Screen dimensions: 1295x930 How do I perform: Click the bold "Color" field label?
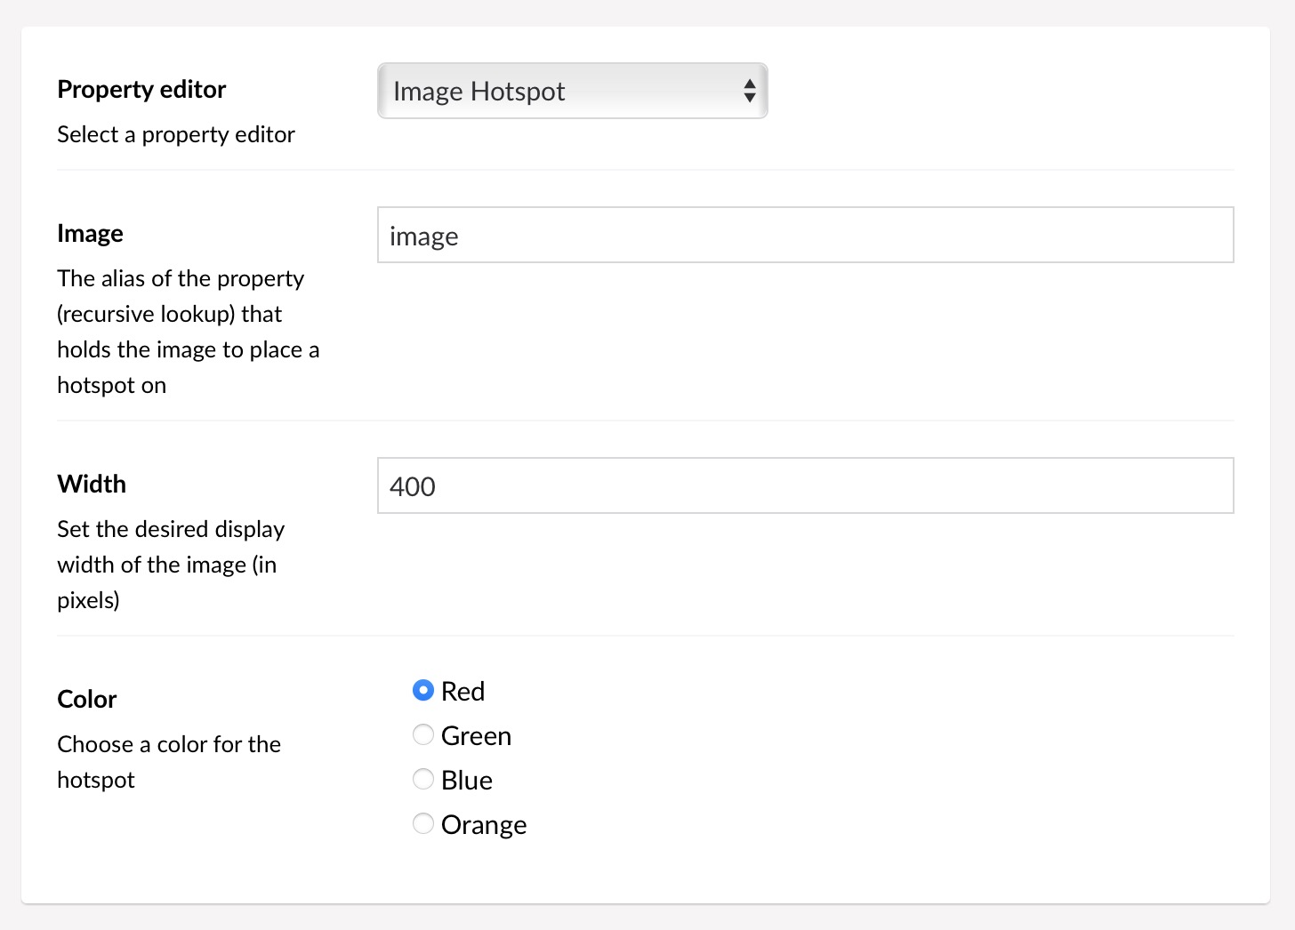(86, 700)
